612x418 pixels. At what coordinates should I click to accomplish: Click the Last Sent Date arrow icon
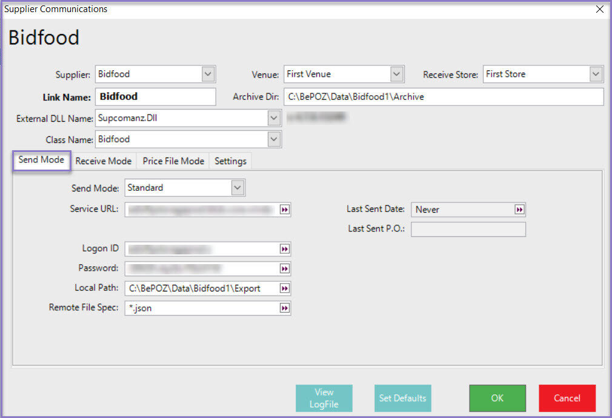(x=519, y=210)
